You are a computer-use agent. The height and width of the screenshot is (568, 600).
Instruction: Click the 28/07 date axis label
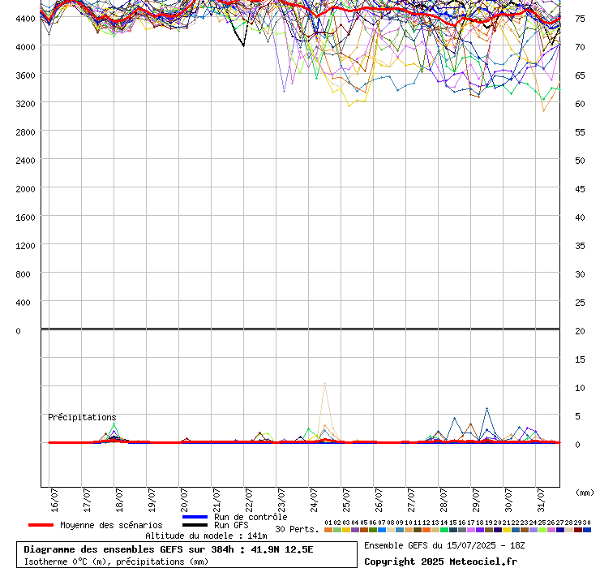(x=444, y=500)
